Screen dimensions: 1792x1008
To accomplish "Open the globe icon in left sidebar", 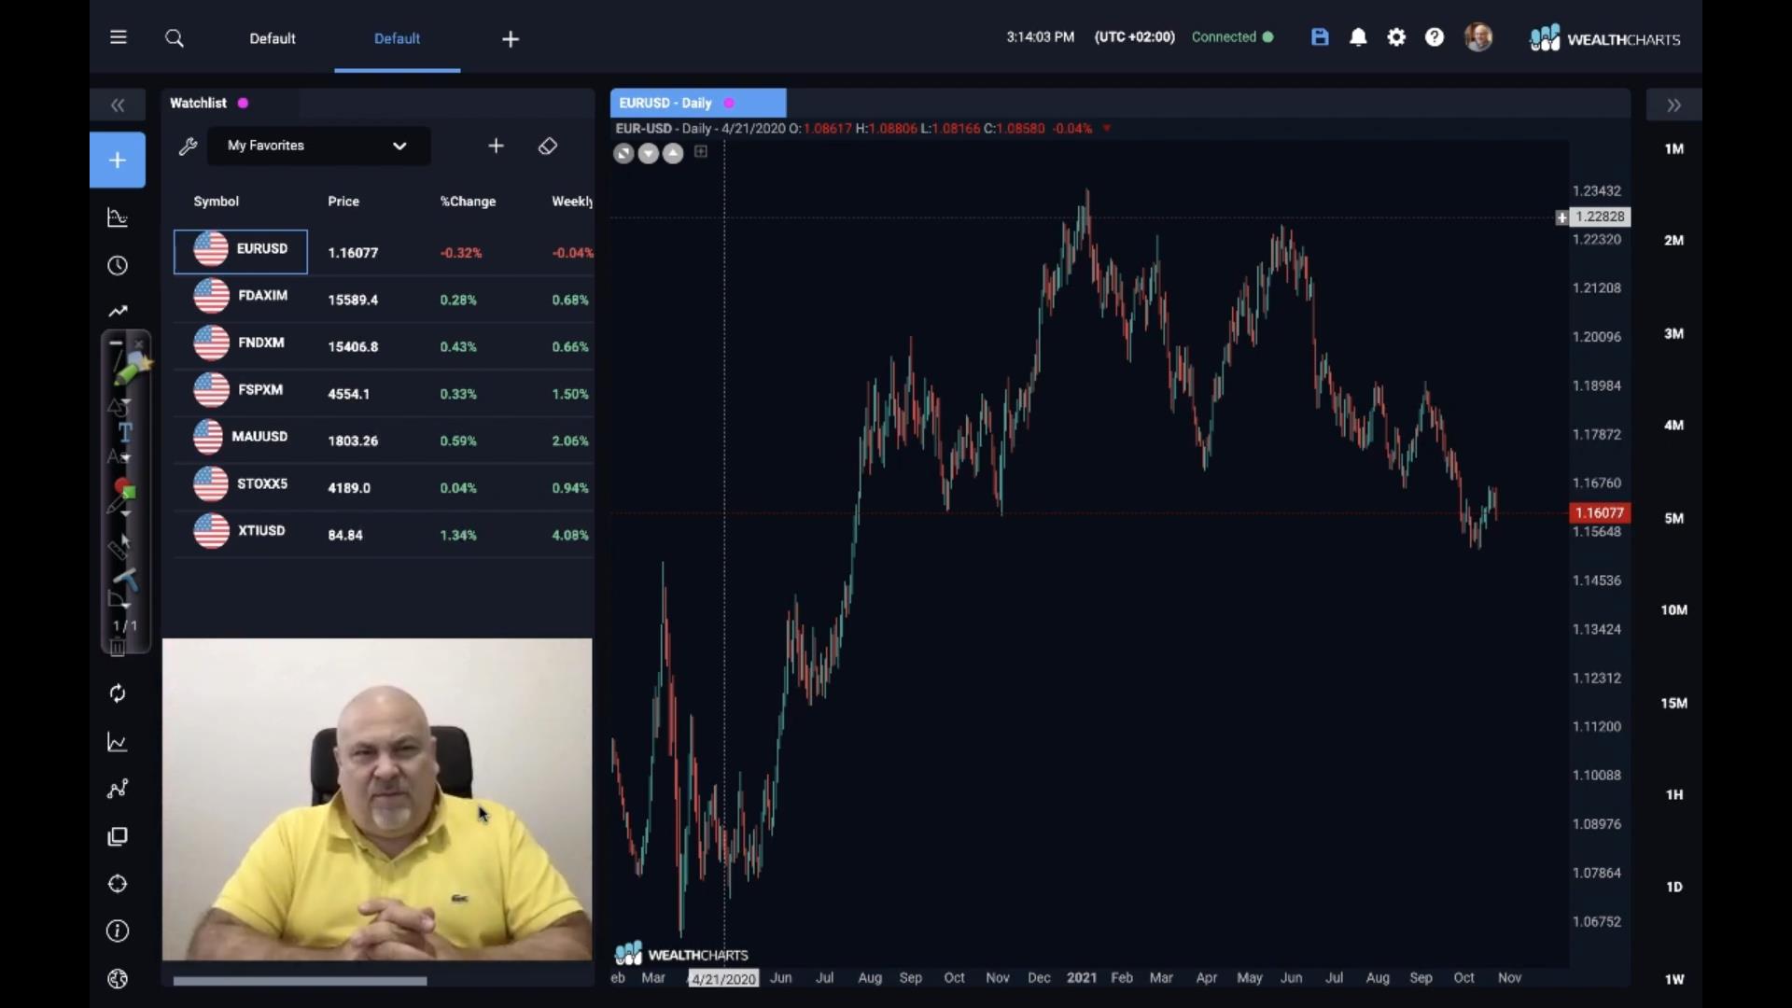I will click(118, 979).
